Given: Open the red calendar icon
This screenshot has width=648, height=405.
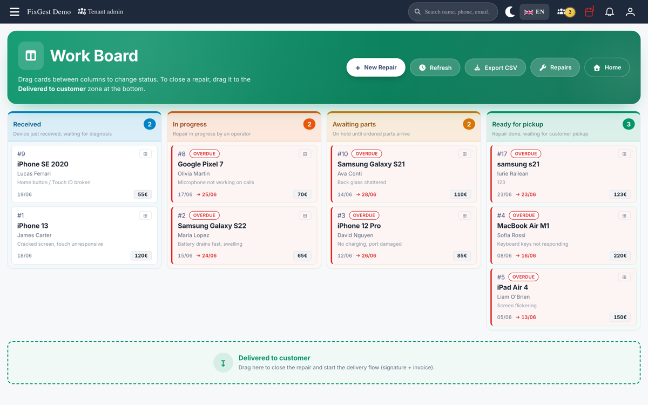Looking at the screenshot, I should point(589,12).
